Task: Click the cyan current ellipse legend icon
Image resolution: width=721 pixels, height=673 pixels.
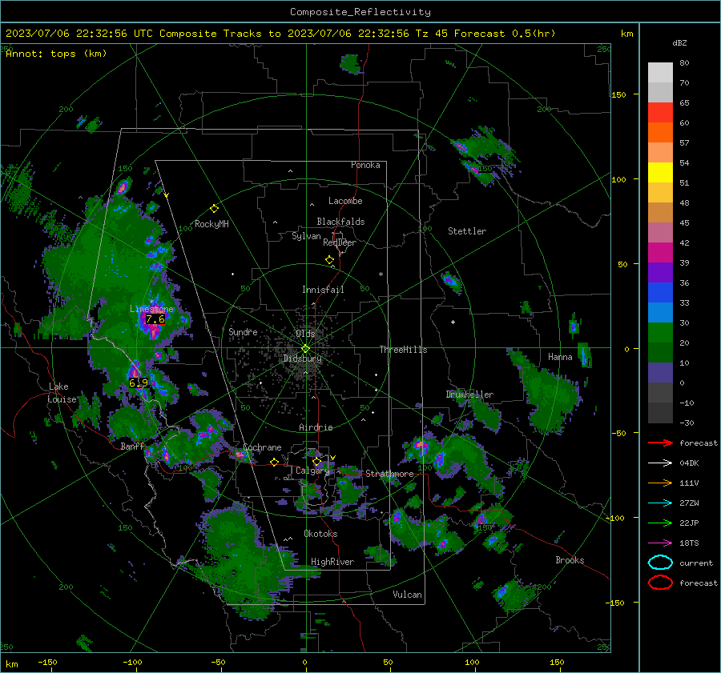Action: point(660,563)
